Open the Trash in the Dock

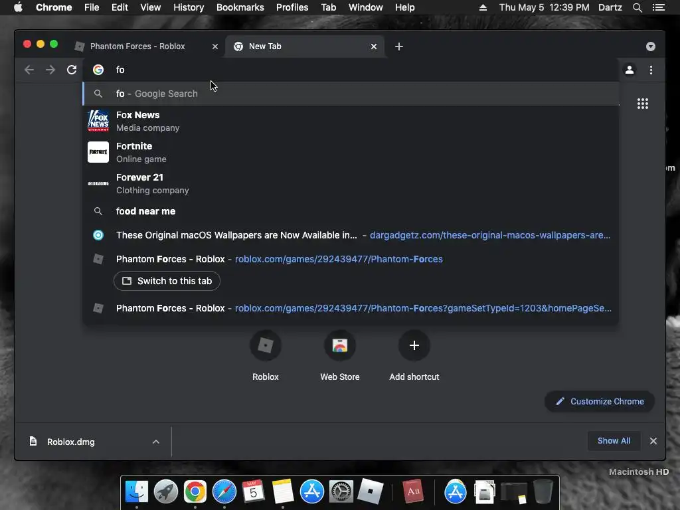coord(543,491)
